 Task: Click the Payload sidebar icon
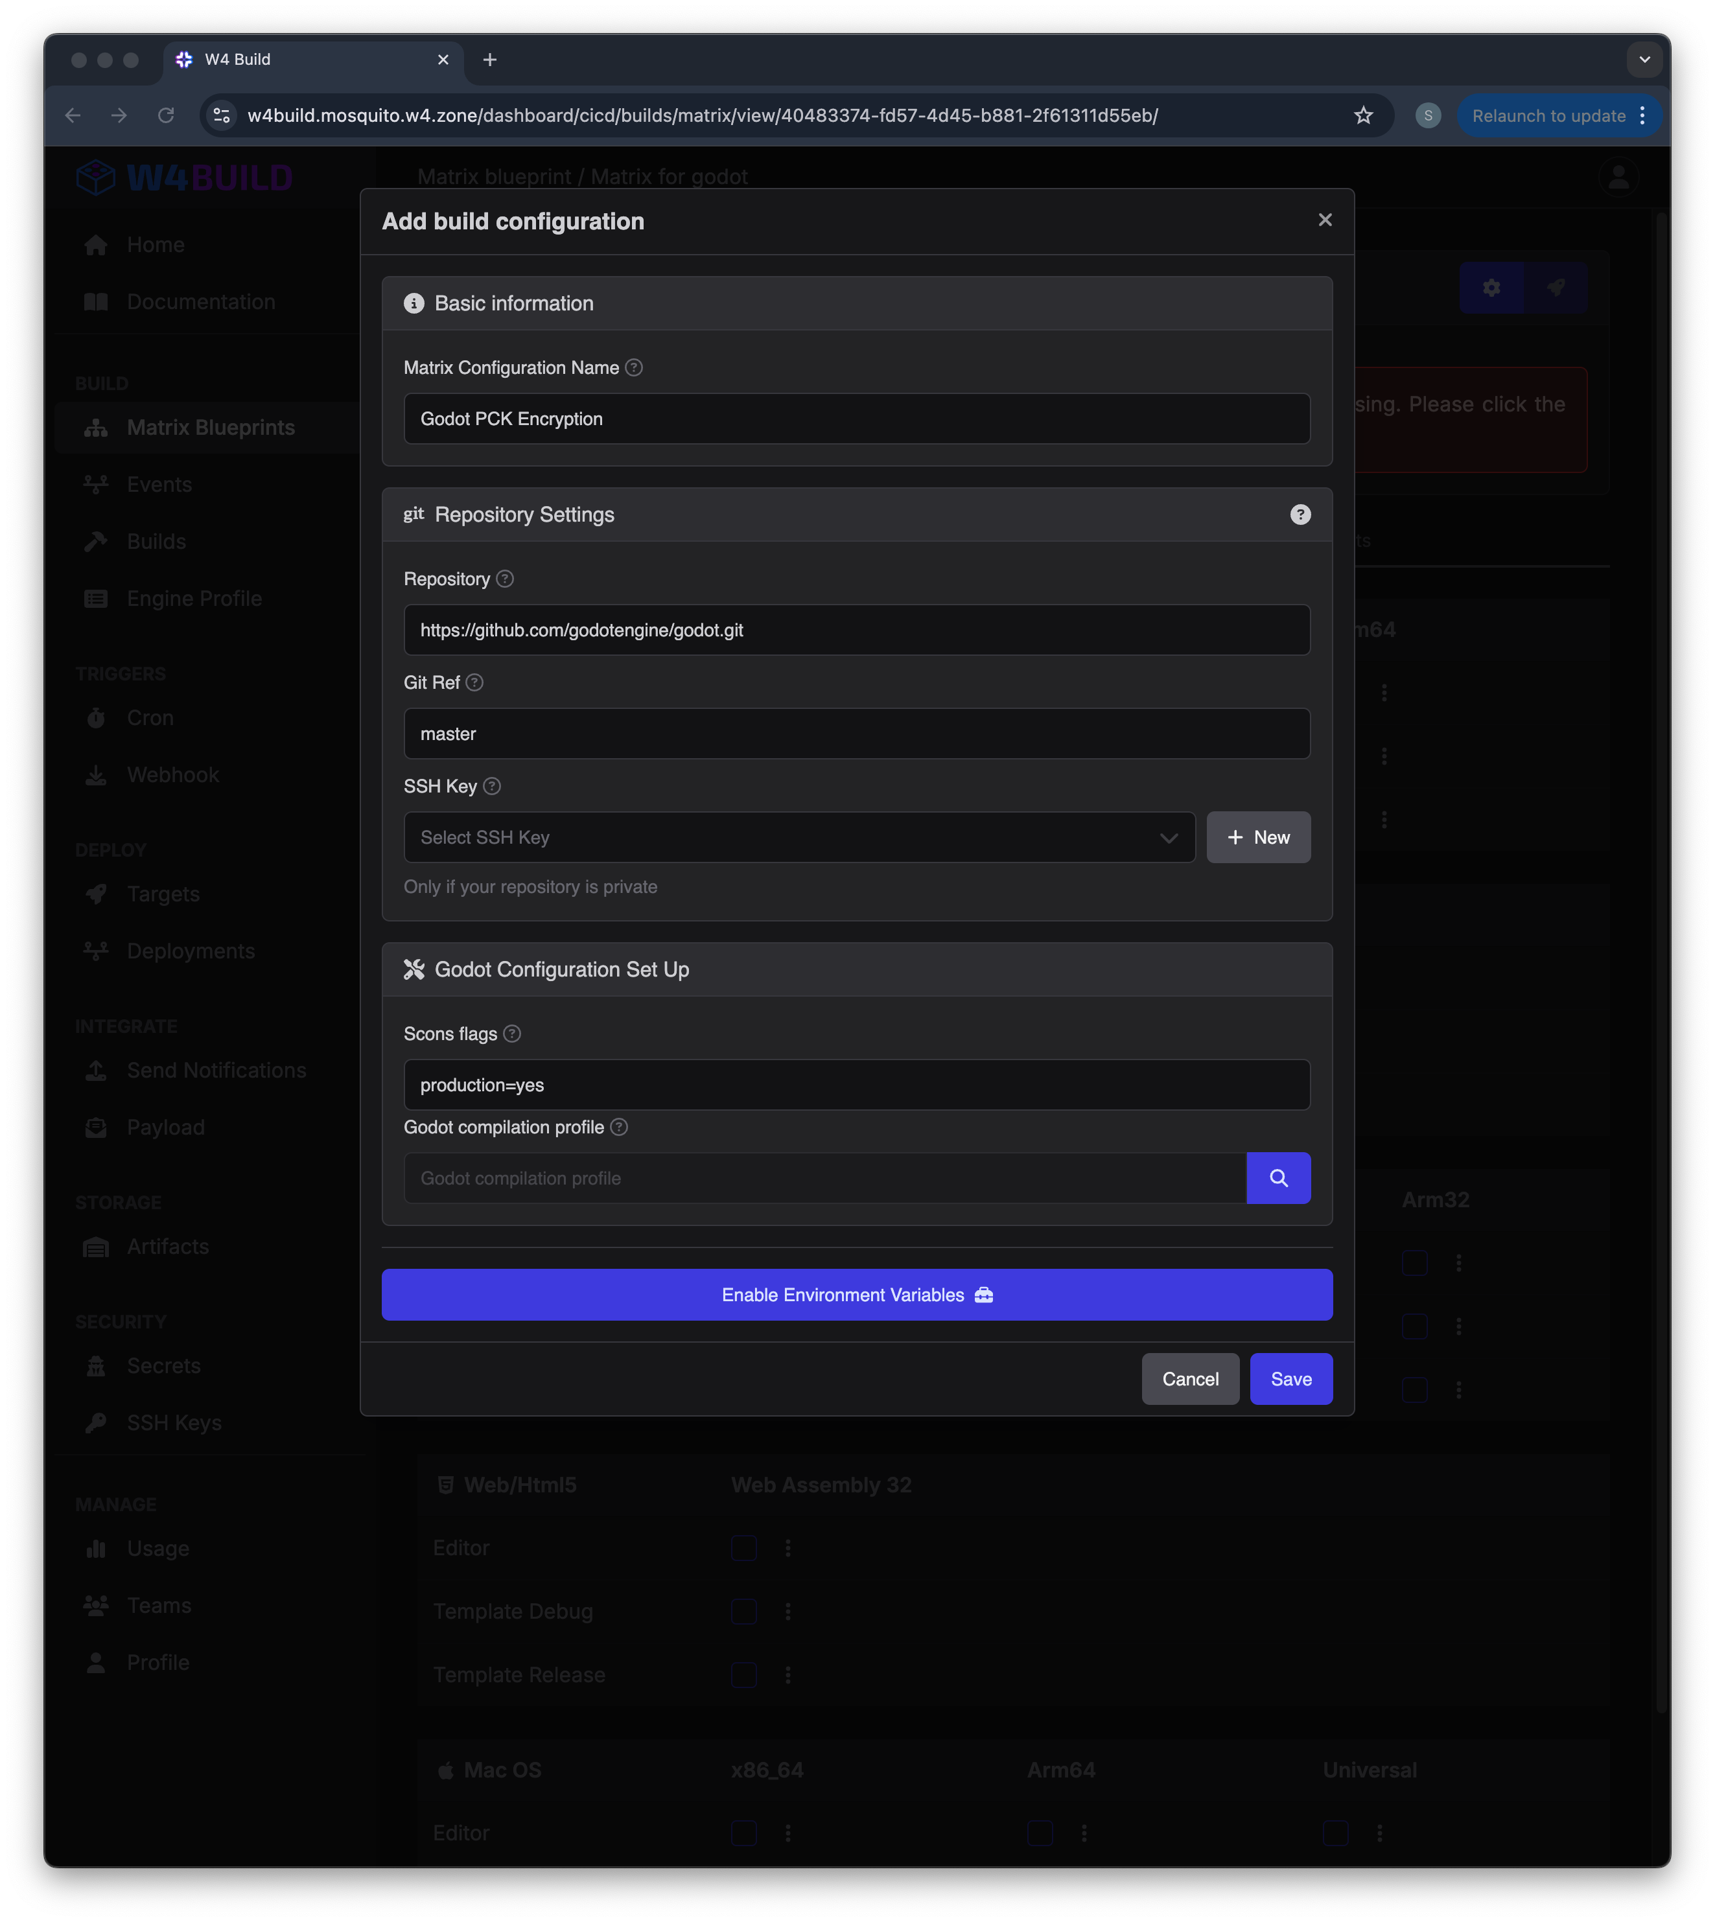[96, 1127]
